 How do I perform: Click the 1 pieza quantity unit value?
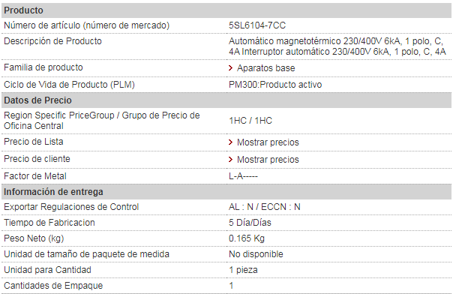pos(243,270)
